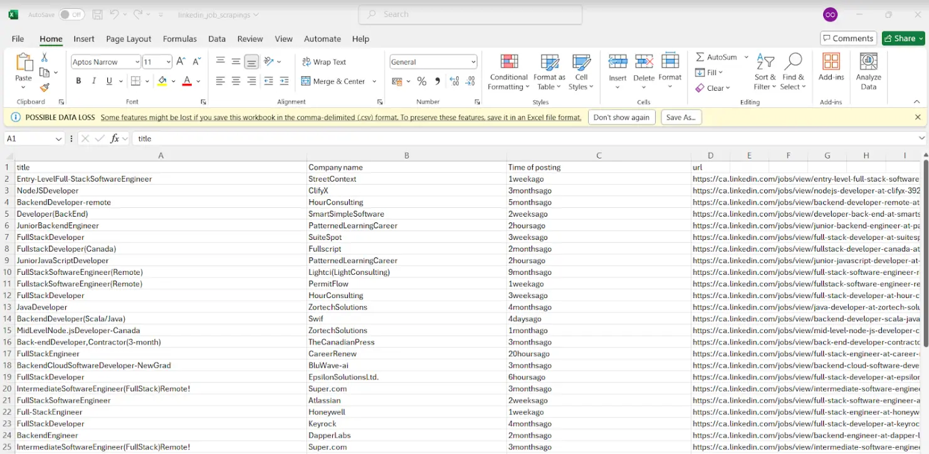Open Sort & Filter options
This screenshot has width=929, height=454.
pyautogui.click(x=765, y=71)
